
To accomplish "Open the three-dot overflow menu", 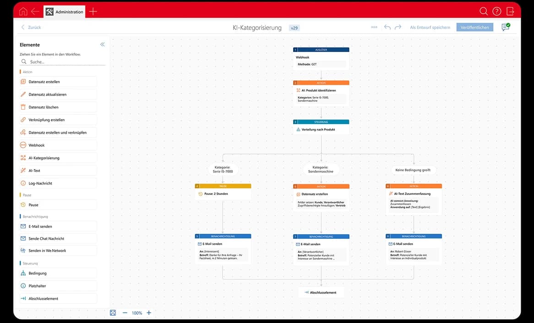I will point(374,27).
